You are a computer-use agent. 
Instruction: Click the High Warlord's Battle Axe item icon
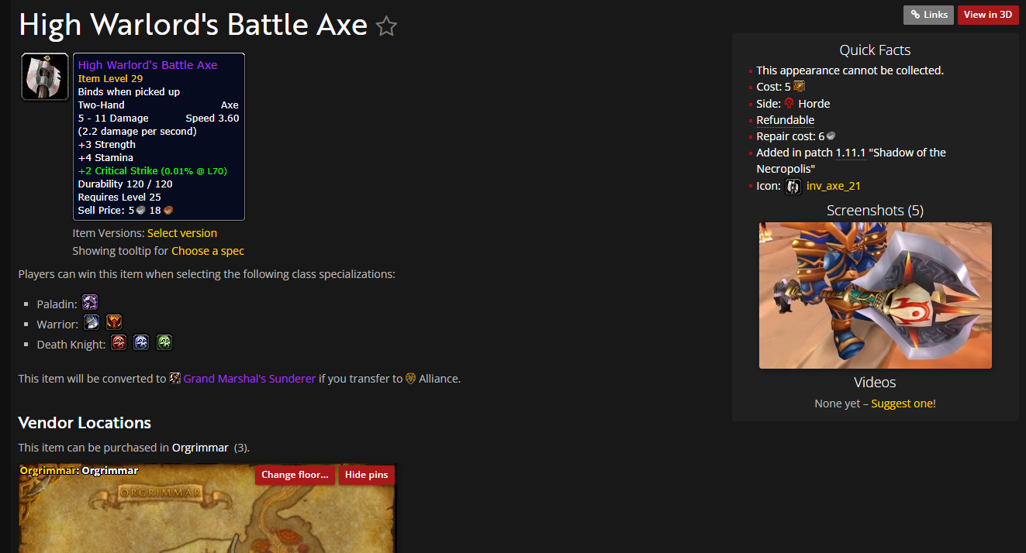(45, 77)
